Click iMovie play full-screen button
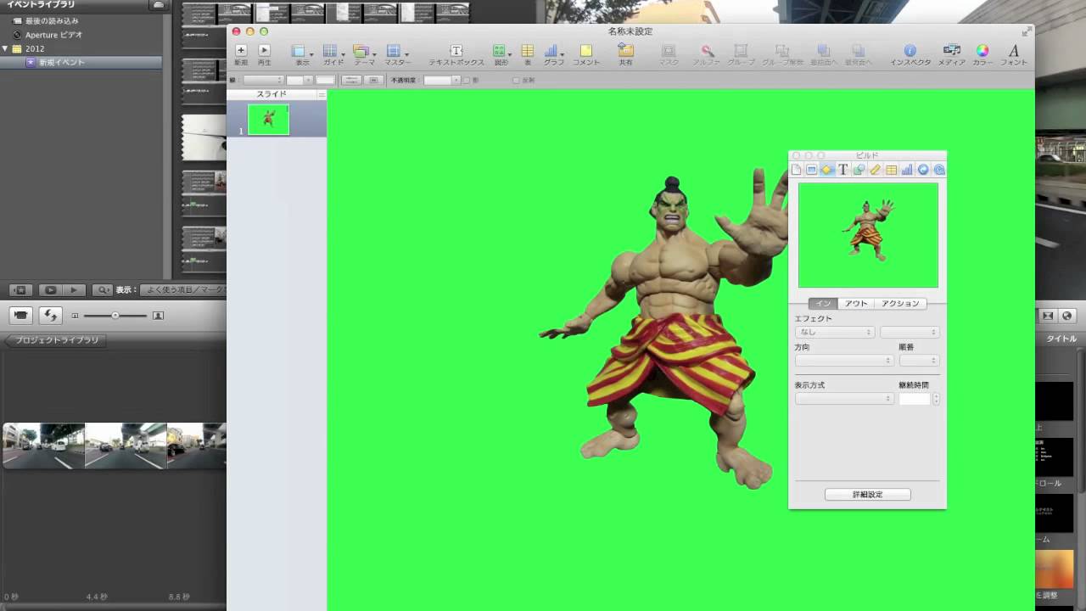This screenshot has height=611, width=1086. coord(50,290)
